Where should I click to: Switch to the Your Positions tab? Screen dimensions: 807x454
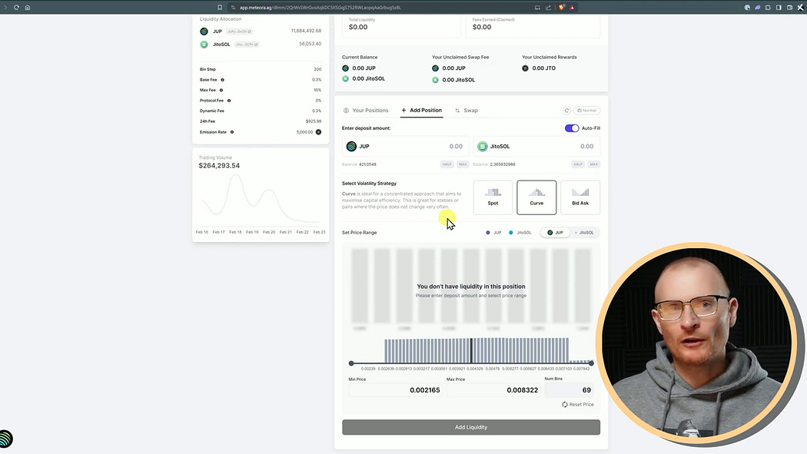coord(366,111)
